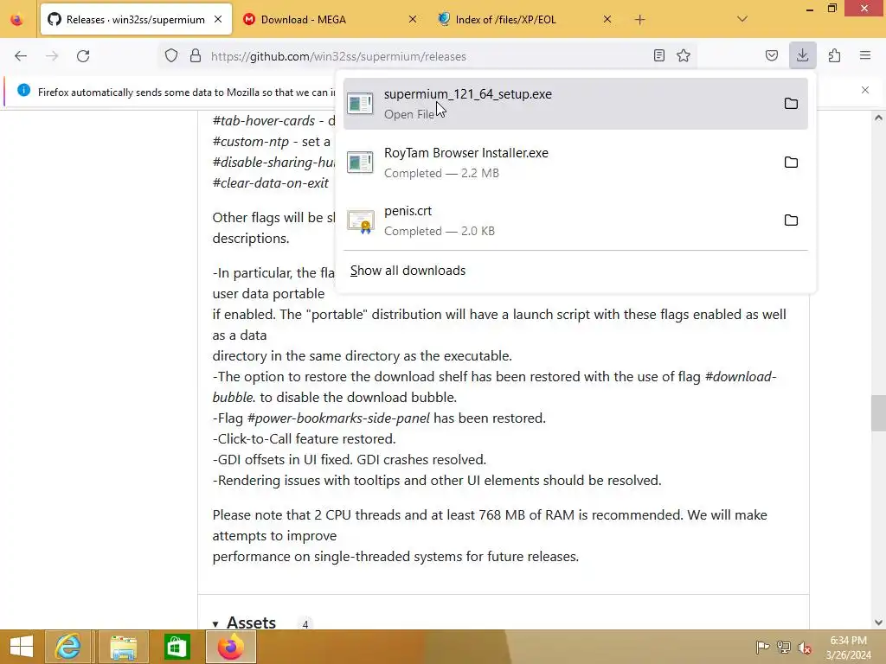
Task: Launch Internet Explorer from taskbar
Action: [x=67, y=647]
